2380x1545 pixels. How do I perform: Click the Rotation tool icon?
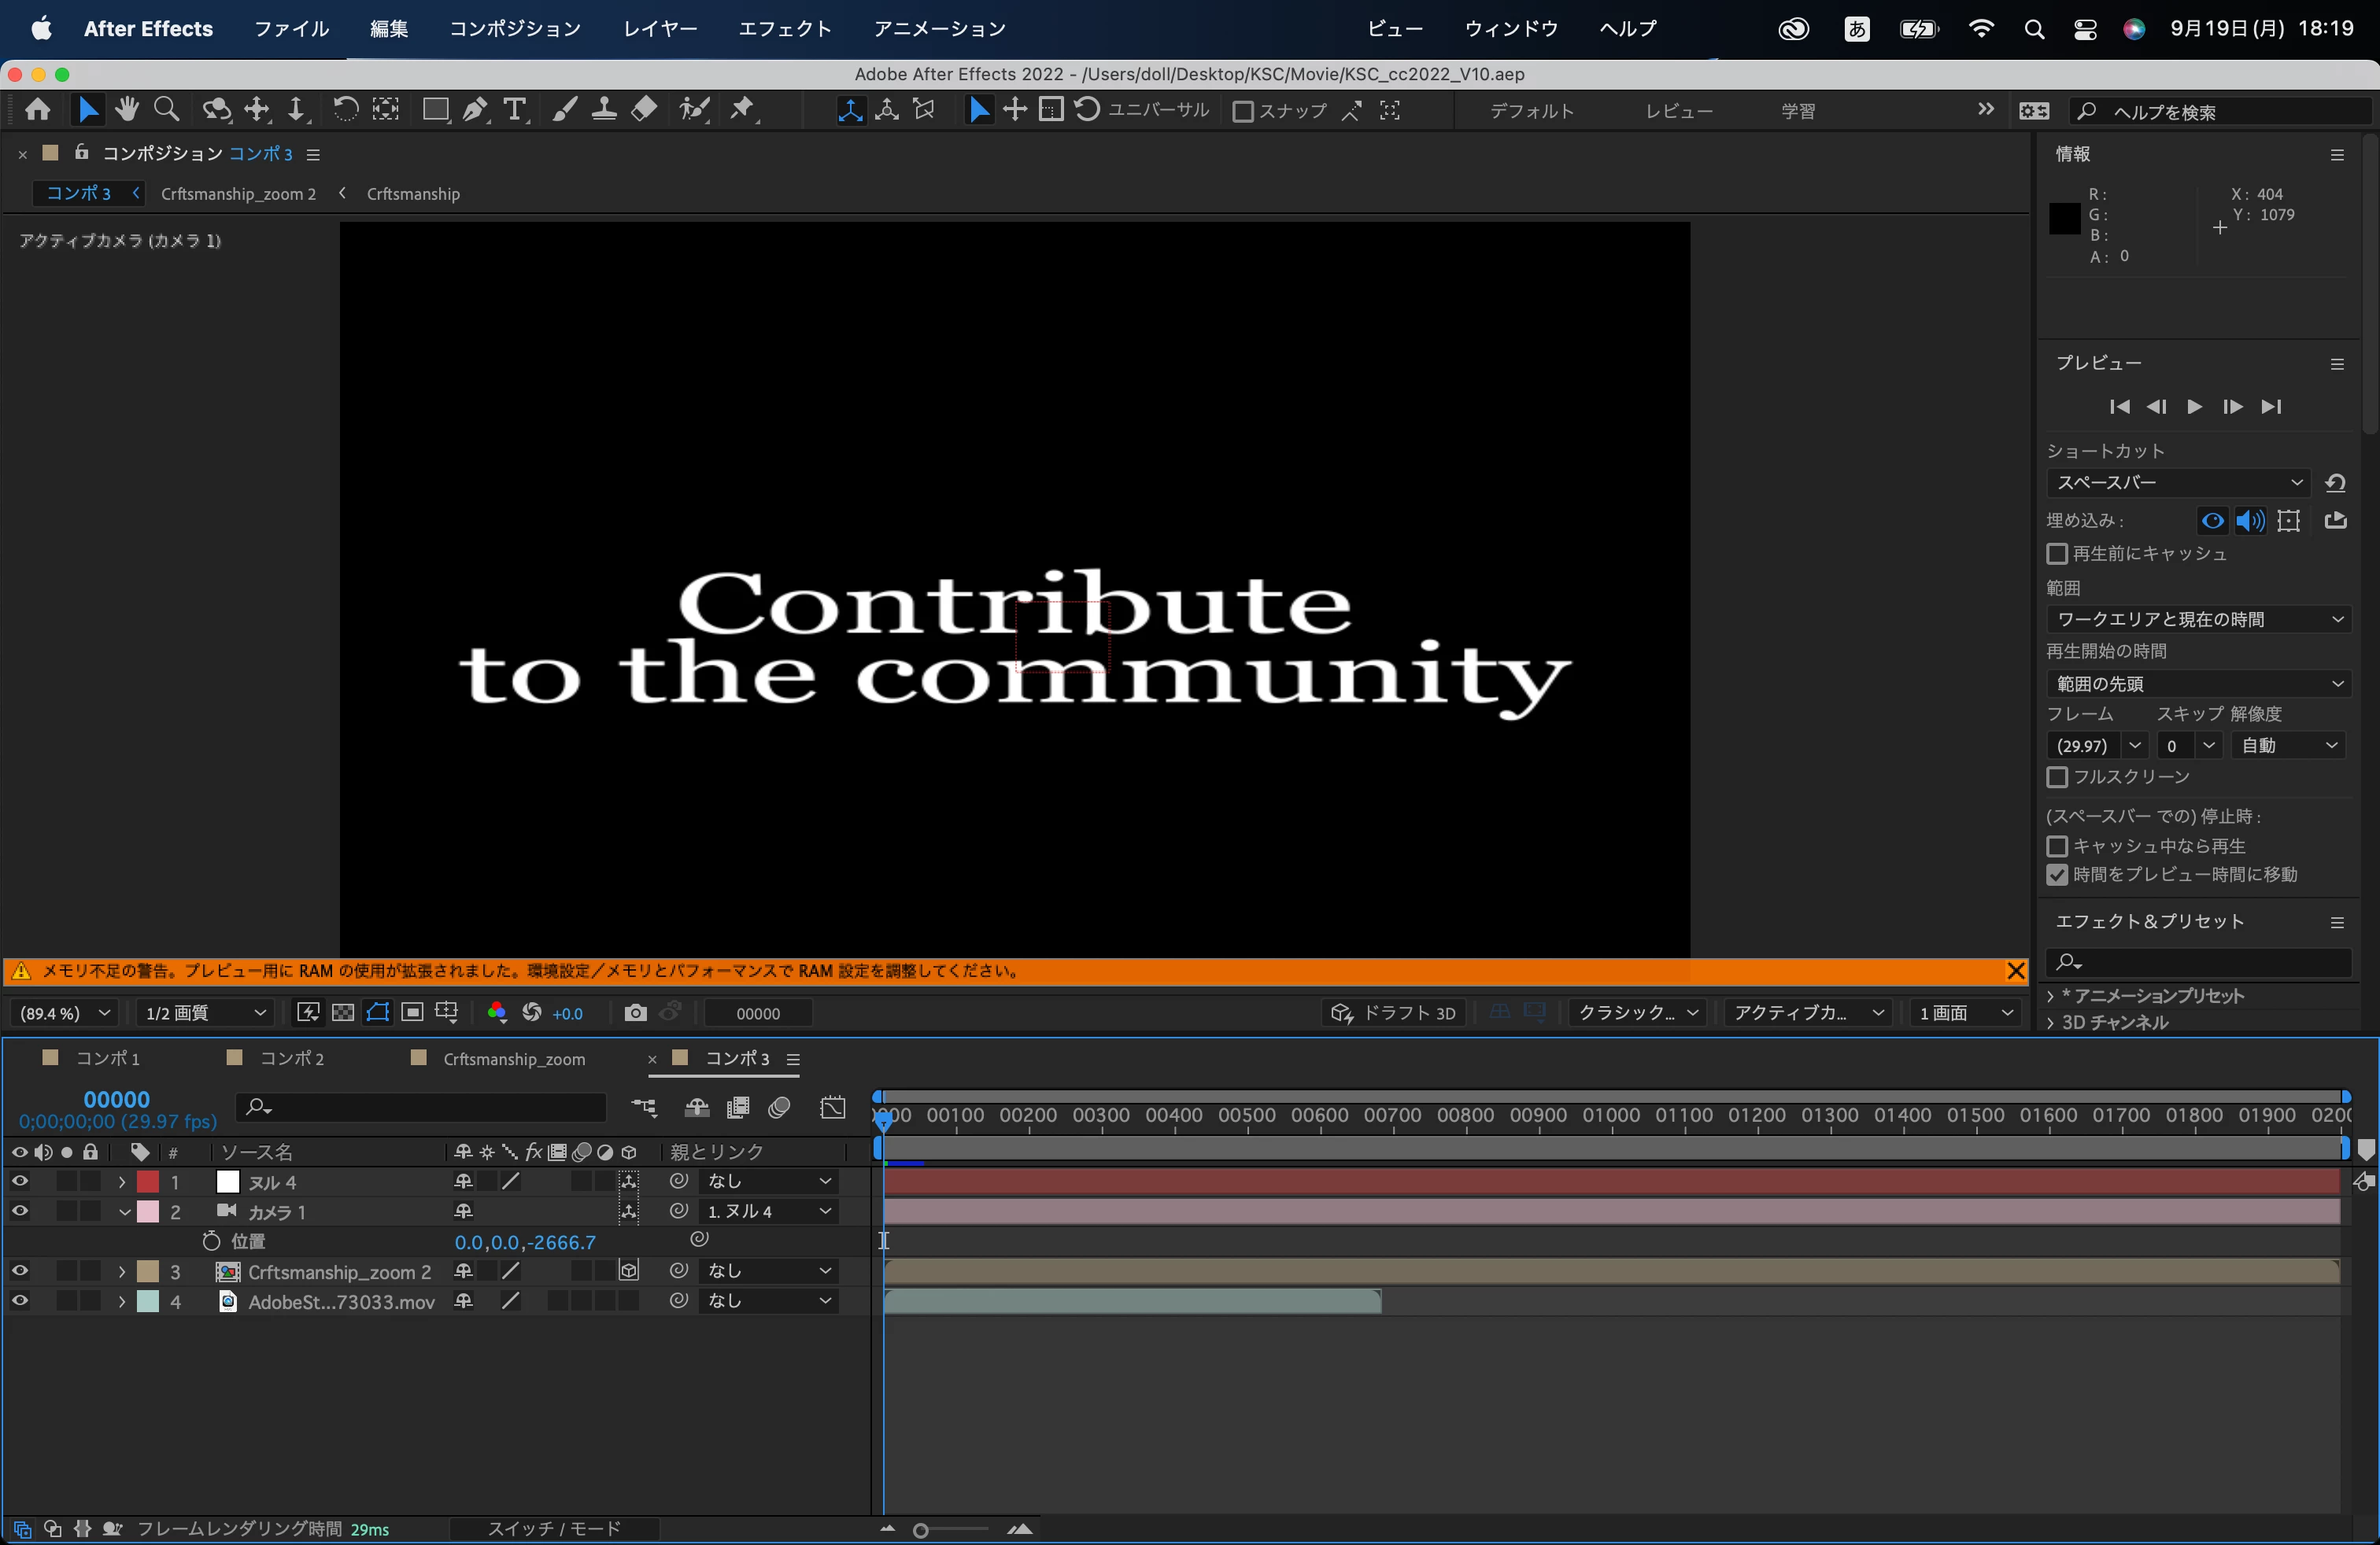point(345,110)
